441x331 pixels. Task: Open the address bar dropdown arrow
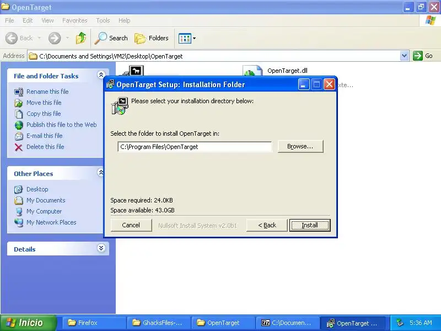pos(404,56)
